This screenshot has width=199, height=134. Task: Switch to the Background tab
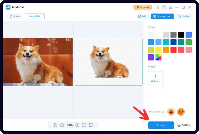point(162,16)
